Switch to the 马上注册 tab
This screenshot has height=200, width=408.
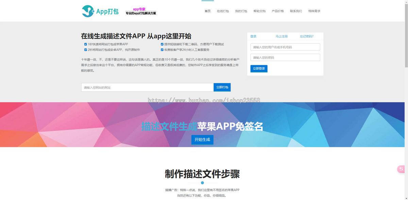[x=282, y=36]
